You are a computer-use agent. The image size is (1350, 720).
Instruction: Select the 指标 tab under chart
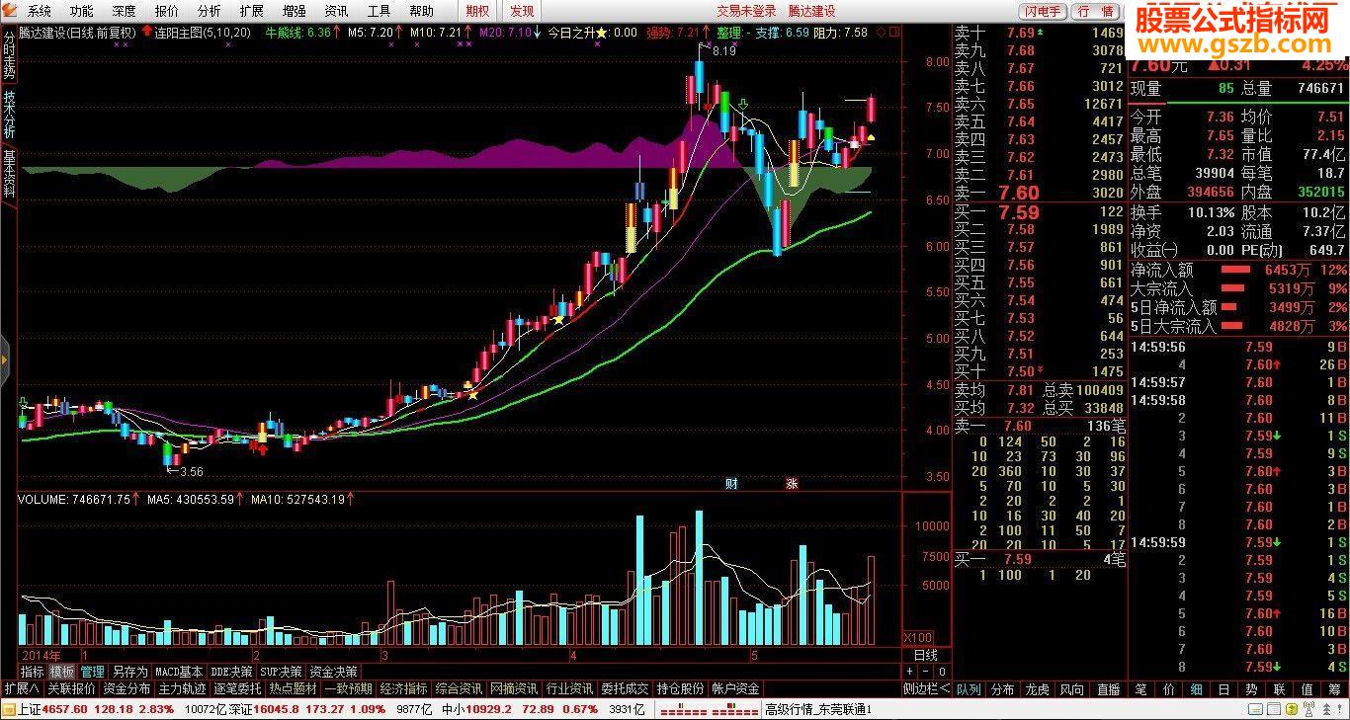point(33,672)
